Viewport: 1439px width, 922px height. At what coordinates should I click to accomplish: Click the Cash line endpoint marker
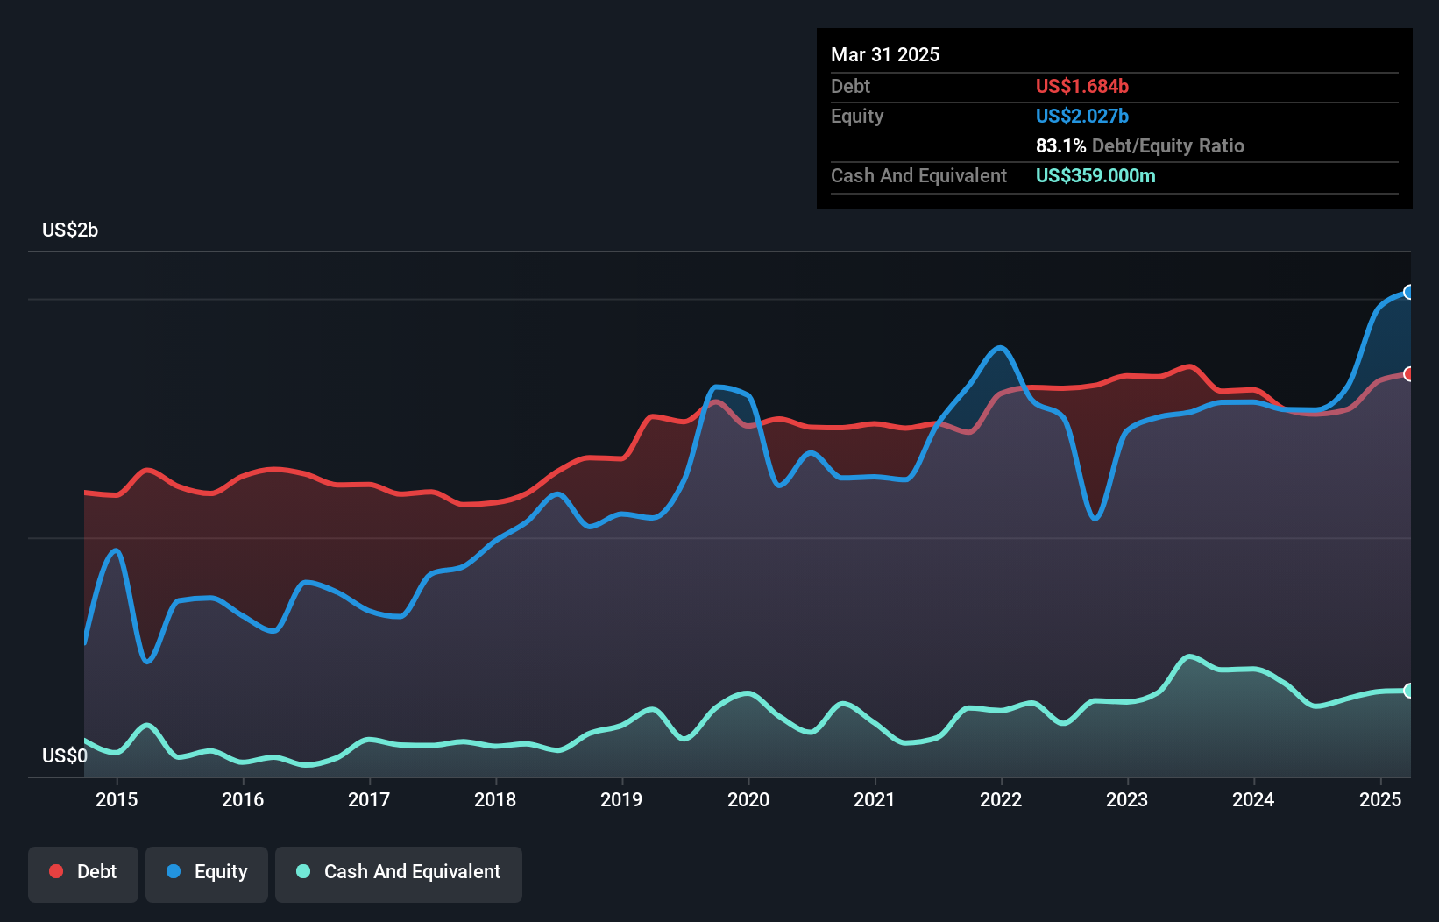(1409, 691)
